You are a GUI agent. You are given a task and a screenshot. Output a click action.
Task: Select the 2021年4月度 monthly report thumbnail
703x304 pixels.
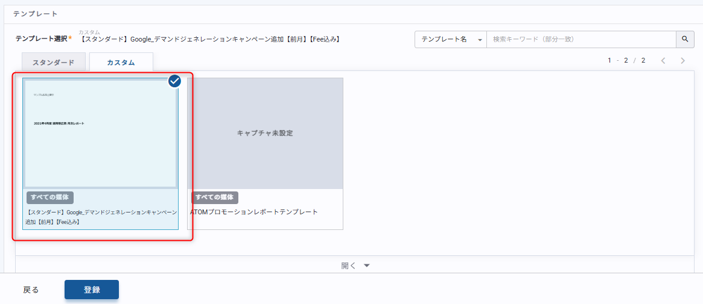(100, 134)
